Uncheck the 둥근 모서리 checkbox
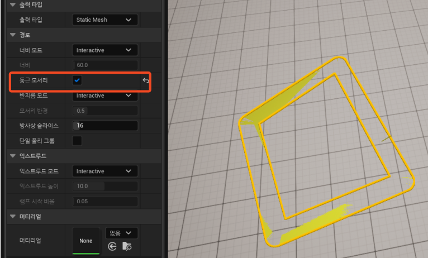Viewport: 428px width, 258px height. [x=77, y=80]
